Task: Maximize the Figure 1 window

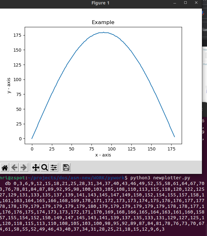Action: point(185,3)
